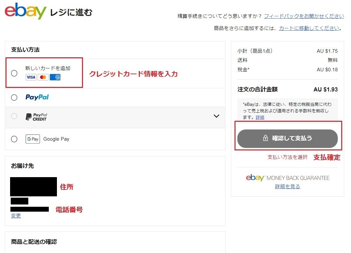The height and width of the screenshot is (253, 351).
Task: Click the Visa card icon
Action: pos(31,77)
